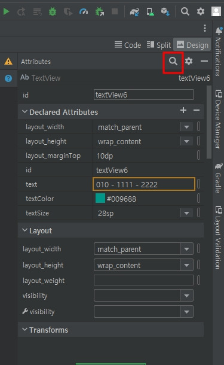Click the Apply Code Changes icon
This screenshot has width=224, height=365.
click(37, 11)
